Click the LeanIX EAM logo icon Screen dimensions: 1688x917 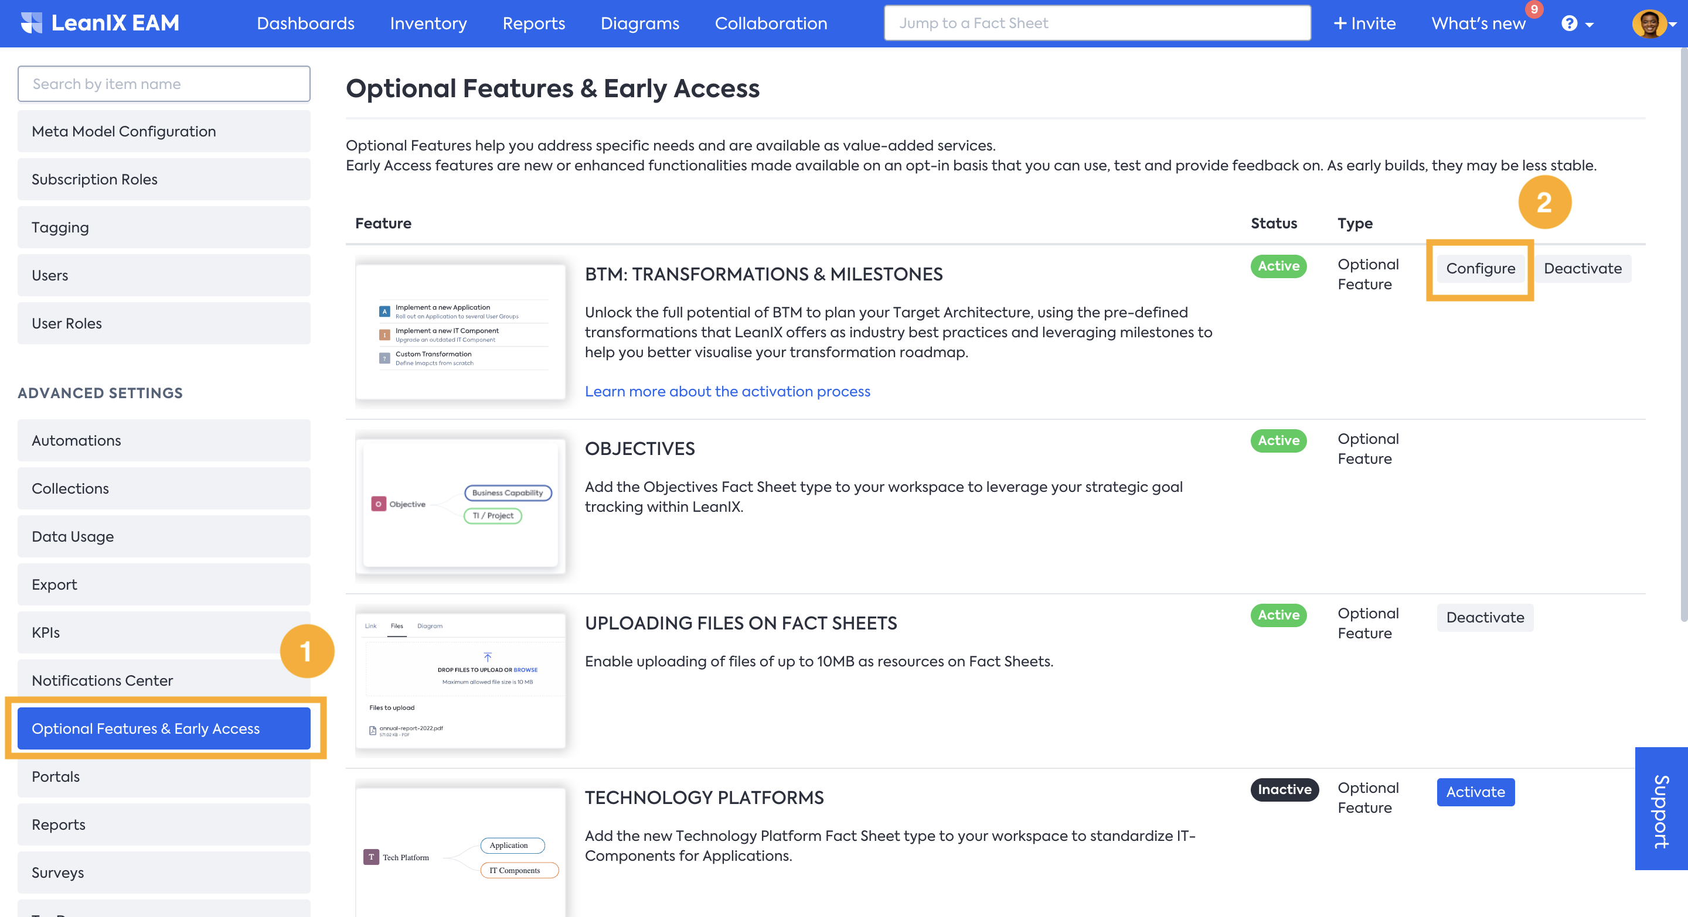32,23
